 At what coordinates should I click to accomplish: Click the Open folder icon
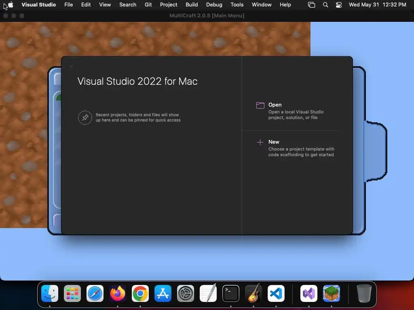tap(260, 105)
